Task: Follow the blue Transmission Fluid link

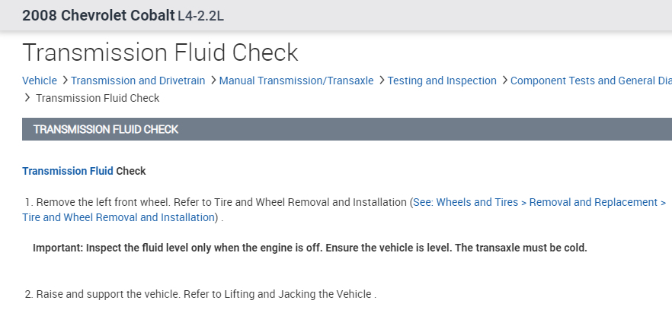Action: [x=68, y=171]
